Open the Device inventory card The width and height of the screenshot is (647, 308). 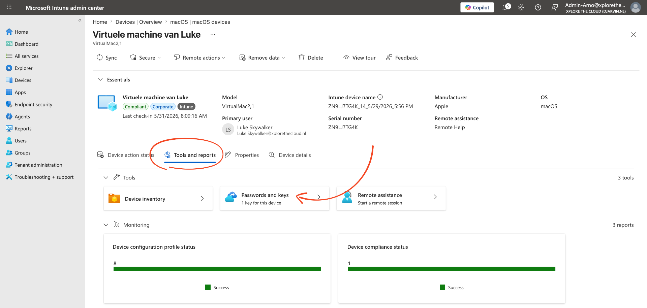[158, 199]
